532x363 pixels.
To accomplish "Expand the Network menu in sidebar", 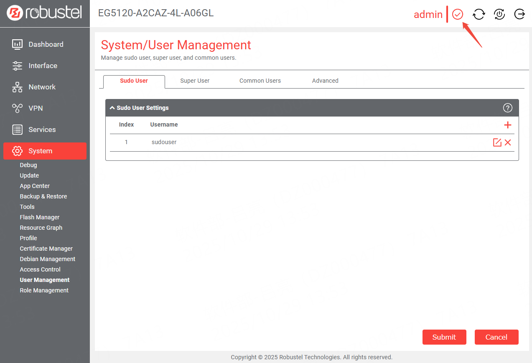I will click(42, 87).
